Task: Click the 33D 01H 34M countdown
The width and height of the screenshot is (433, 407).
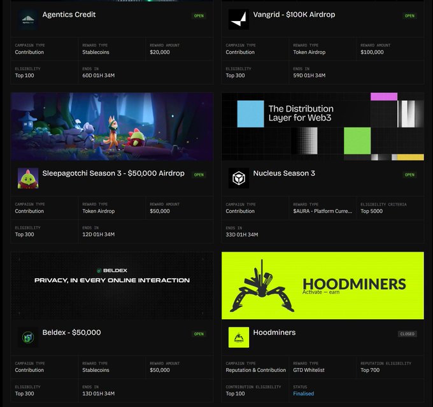Action: [242, 234]
